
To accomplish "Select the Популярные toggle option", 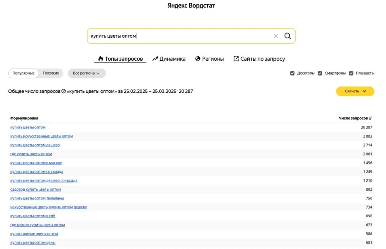I will (x=23, y=73).
